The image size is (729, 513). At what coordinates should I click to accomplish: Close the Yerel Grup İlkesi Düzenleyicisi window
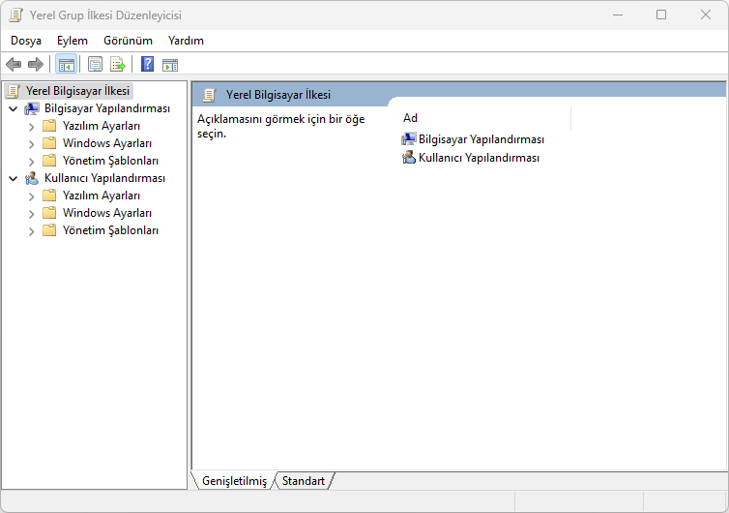tap(705, 15)
